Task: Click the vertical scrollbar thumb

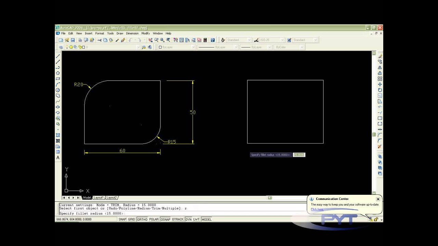Action: tap(374, 135)
